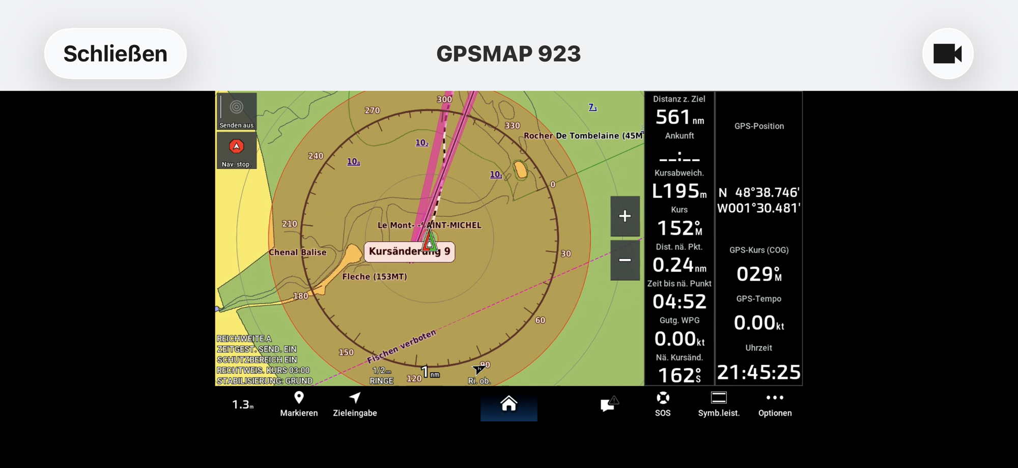Tap the Chenal Balise chart label
1018x468 pixels.
(298, 252)
